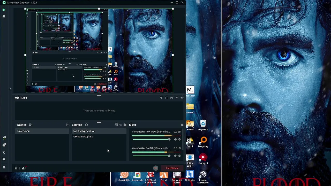Pause the Mini Feed alert queue

pyautogui.click(x=166, y=98)
